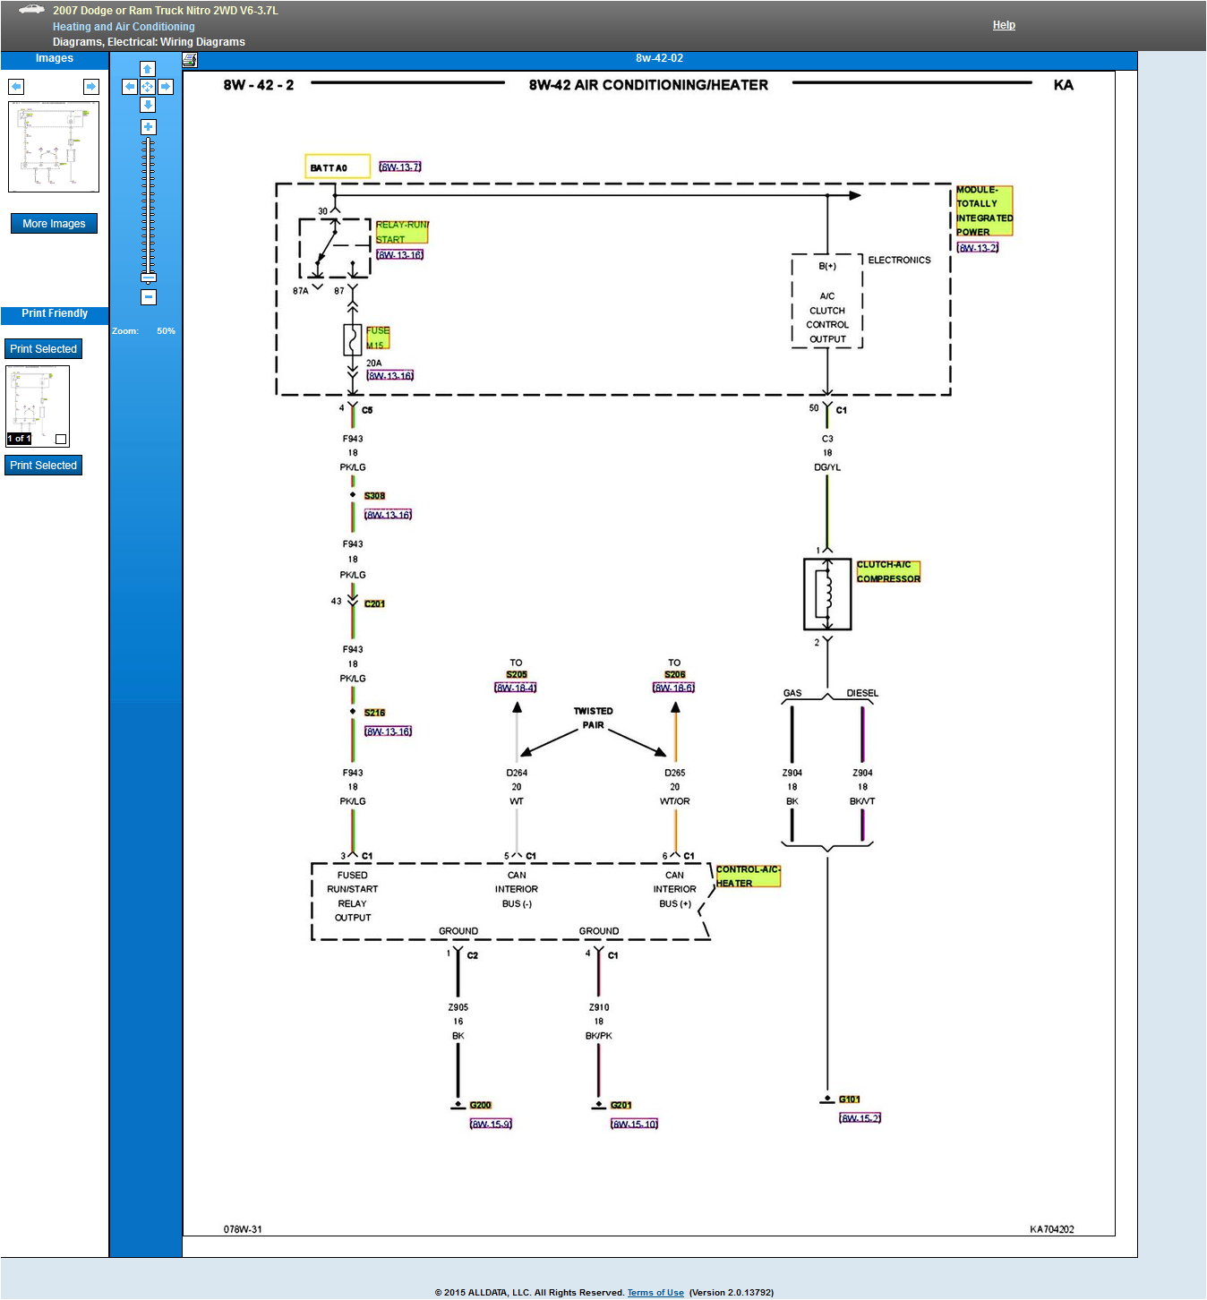Image resolution: width=1207 pixels, height=1300 pixels.
Task: Zoom in with the plus button
Action: pos(148,127)
